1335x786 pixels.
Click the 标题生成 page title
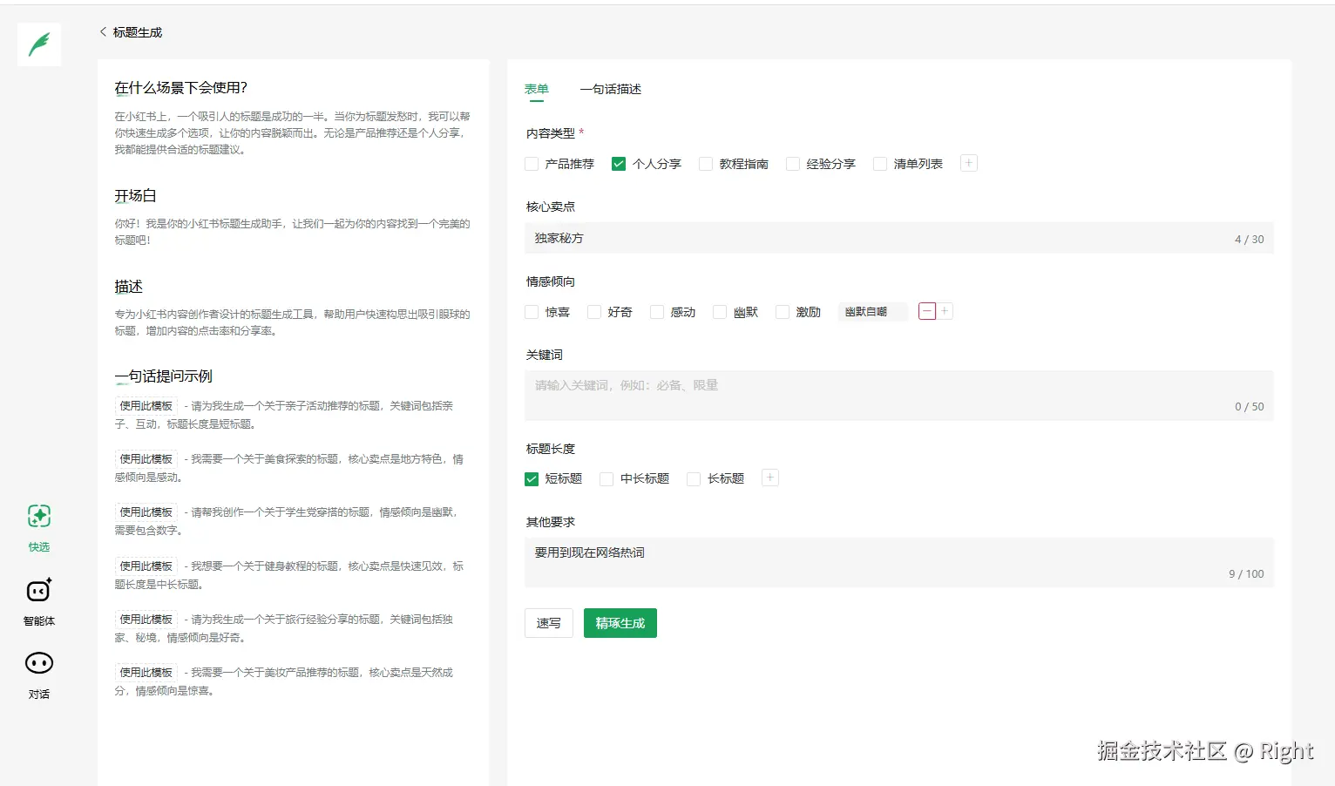pyautogui.click(x=138, y=32)
